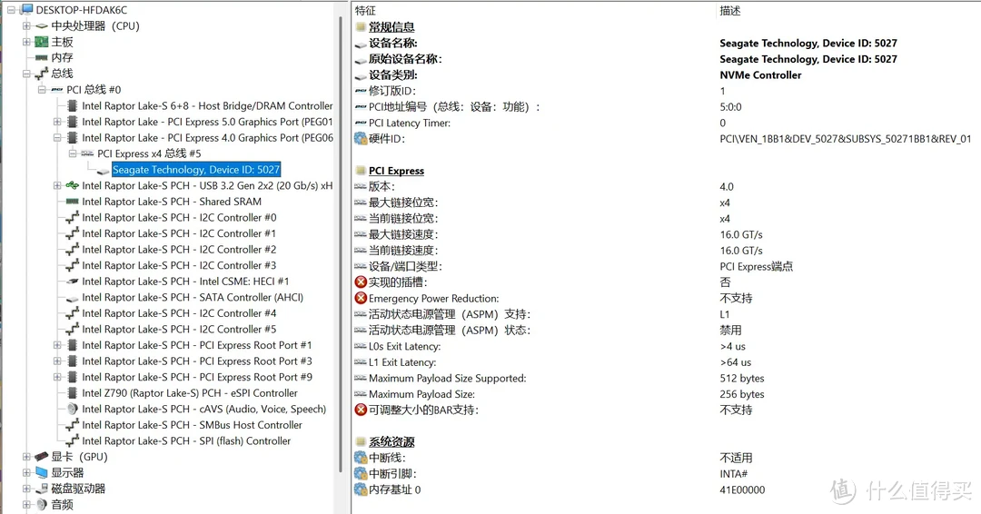Click the 41E00000 memory base address value
The height and width of the screenshot is (514, 981).
[x=742, y=489]
